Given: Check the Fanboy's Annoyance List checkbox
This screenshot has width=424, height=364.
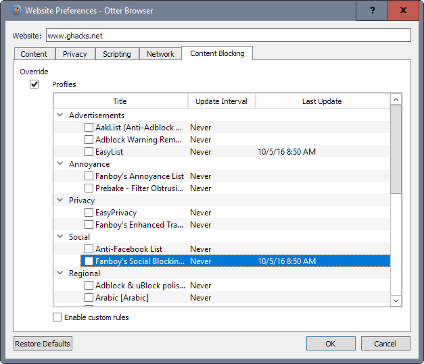Looking at the screenshot, I should pyautogui.click(x=89, y=176).
